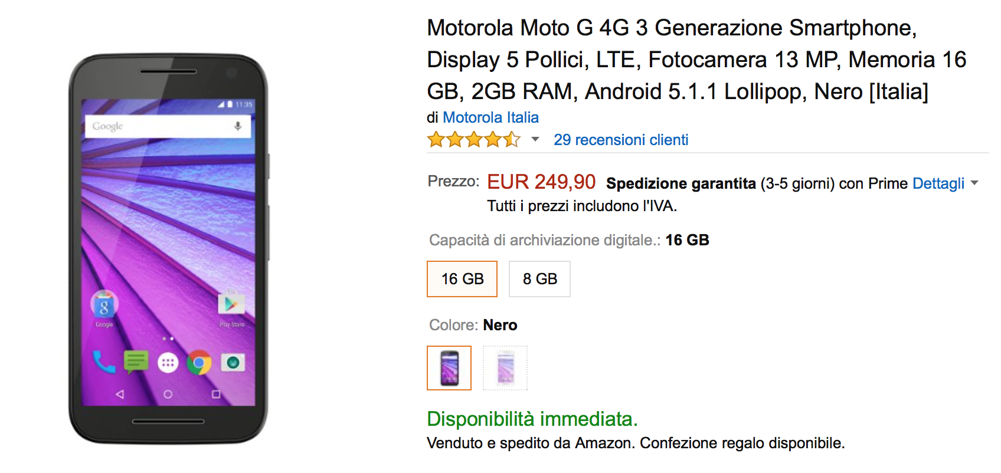Click the app drawer icon on the phone
Viewport: 1001px width, 473px height.
point(168,363)
